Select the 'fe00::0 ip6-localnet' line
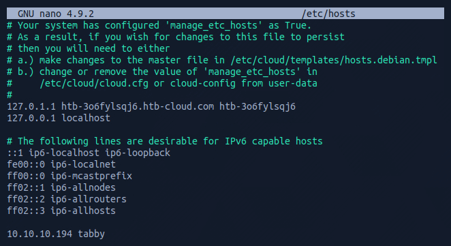The width and height of the screenshot is (451, 246). coord(61,164)
